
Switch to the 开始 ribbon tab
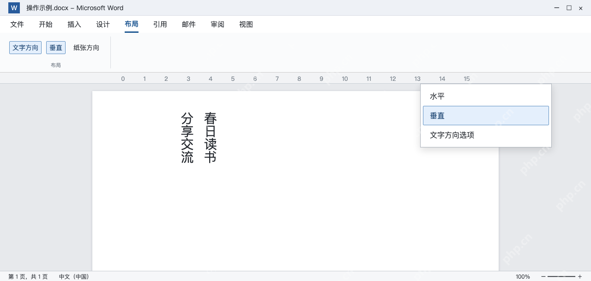(x=46, y=24)
